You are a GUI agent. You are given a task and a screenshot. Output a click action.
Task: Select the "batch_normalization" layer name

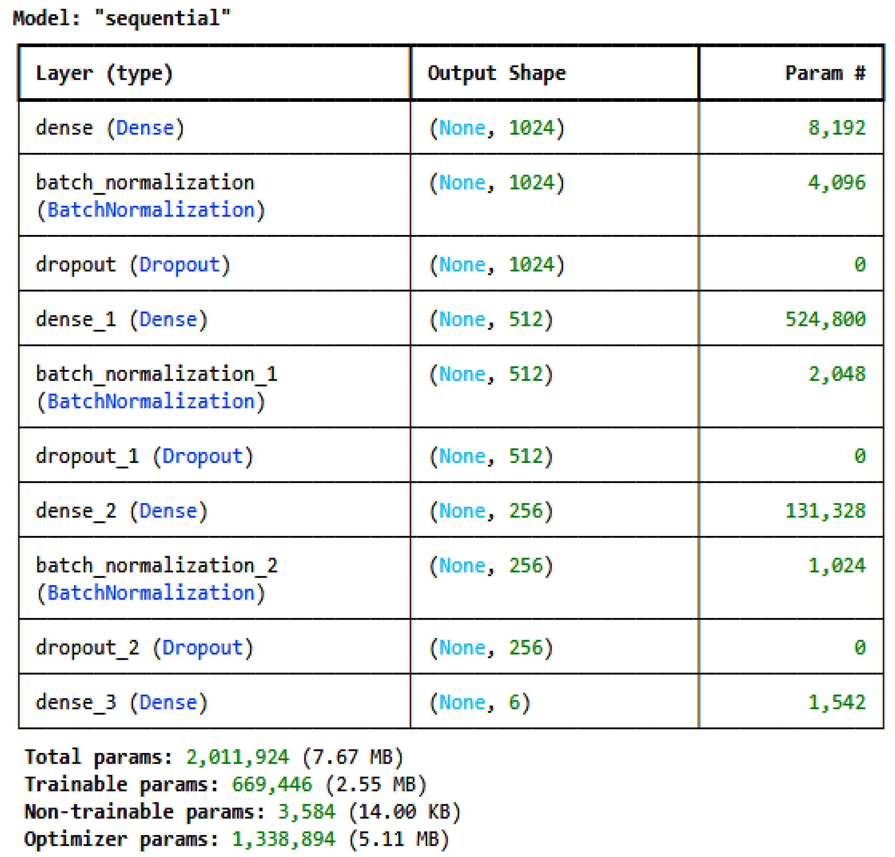pos(145,183)
